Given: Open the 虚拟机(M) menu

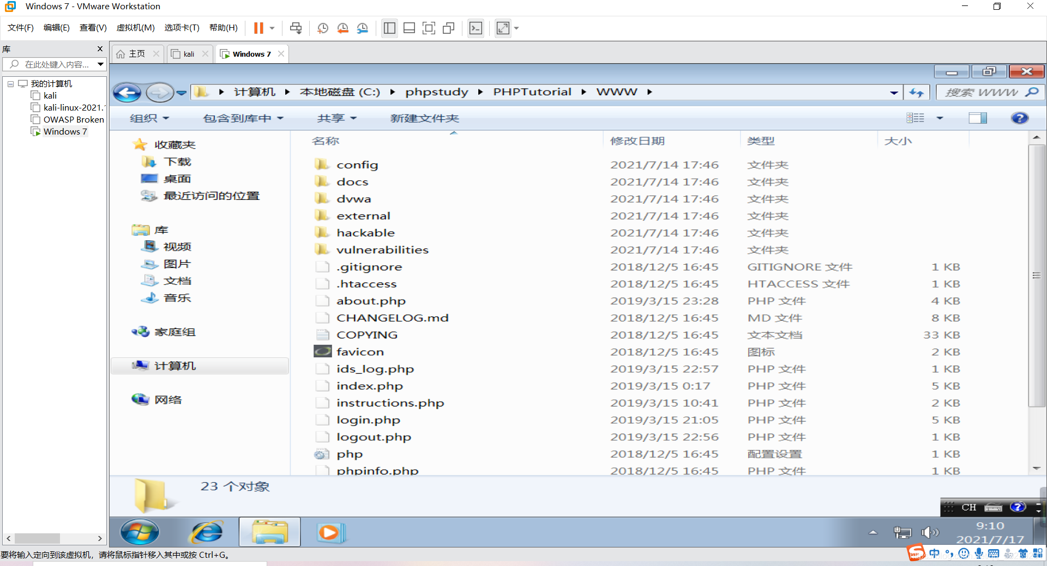Looking at the screenshot, I should 136,28.
